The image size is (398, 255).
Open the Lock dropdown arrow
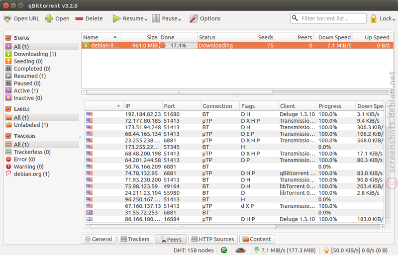coord(394,19)
